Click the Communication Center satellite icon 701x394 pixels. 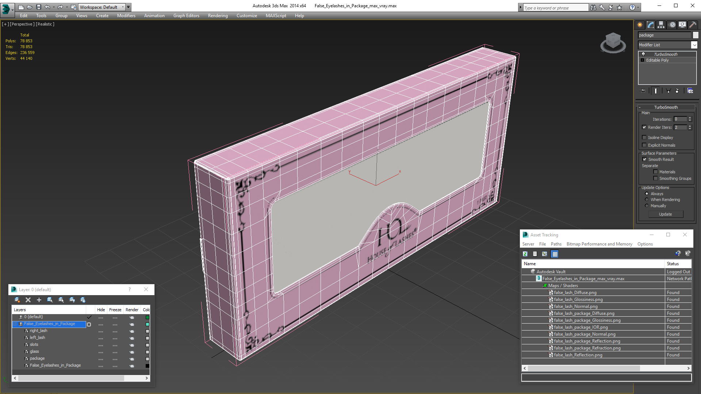click(610, 7)
